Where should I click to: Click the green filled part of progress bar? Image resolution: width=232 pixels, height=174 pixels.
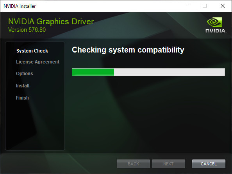tap(93, 72)
